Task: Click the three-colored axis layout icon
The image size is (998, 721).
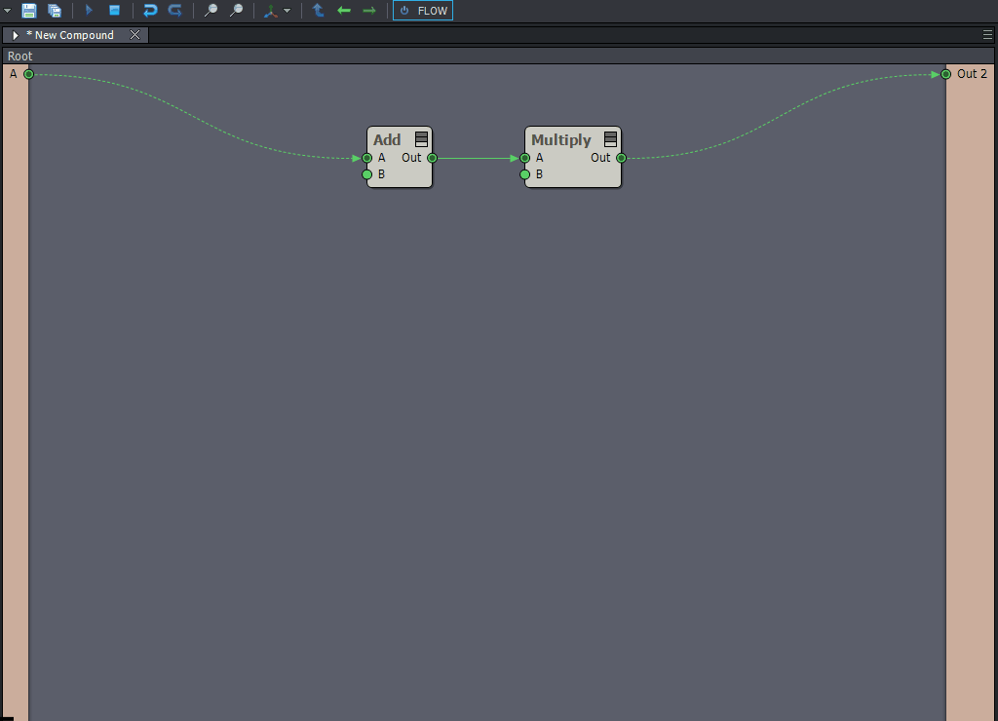Action: pos(271,11)
